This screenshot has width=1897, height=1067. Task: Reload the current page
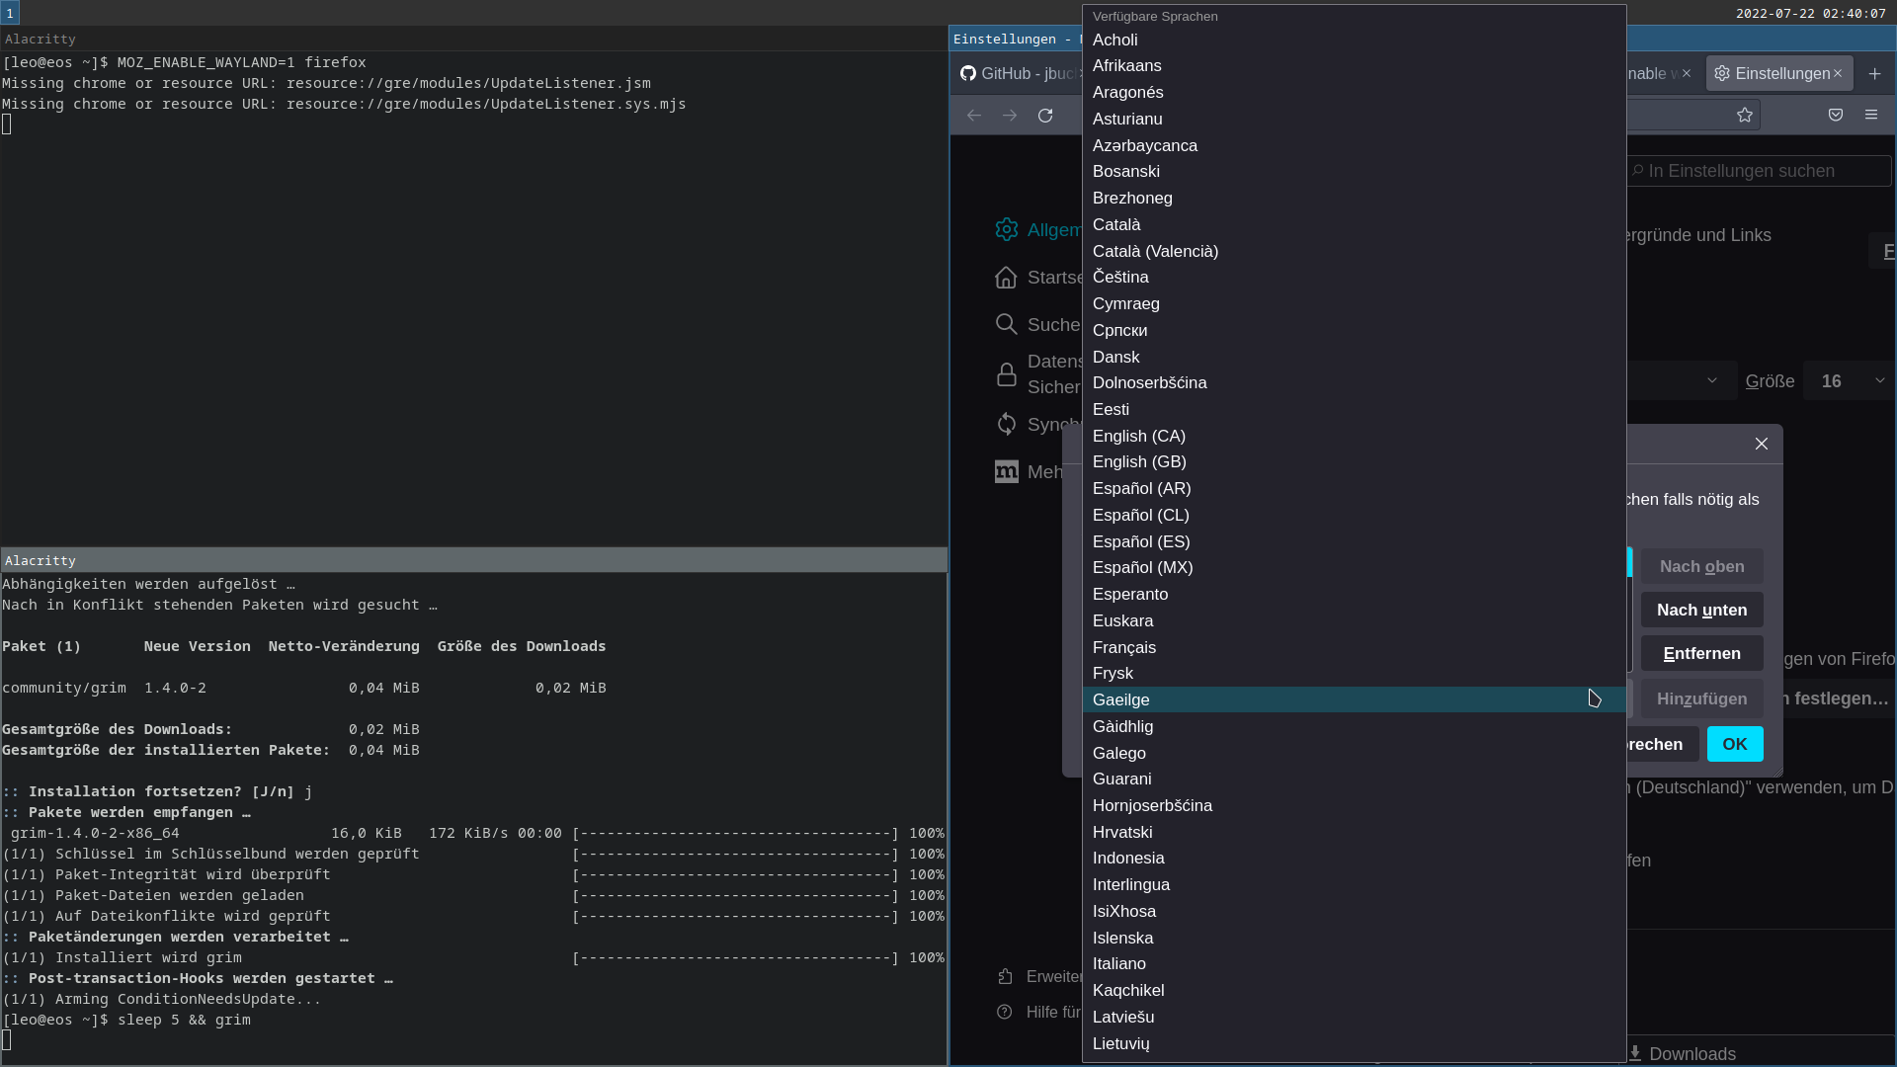coord(1044,115)
